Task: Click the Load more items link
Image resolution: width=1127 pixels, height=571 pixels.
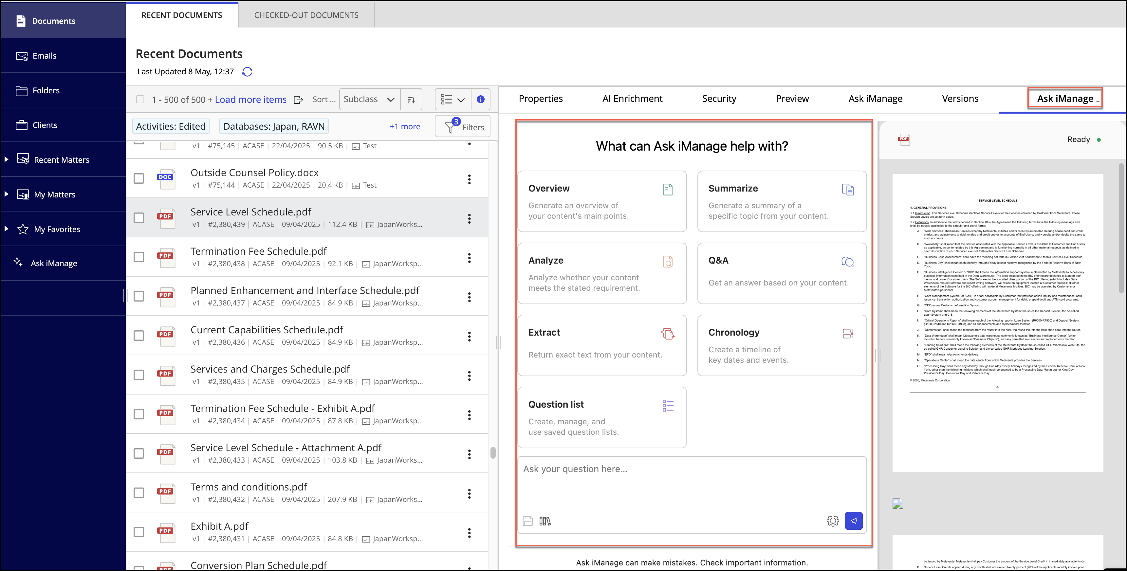Action: [x=250, y=99]
